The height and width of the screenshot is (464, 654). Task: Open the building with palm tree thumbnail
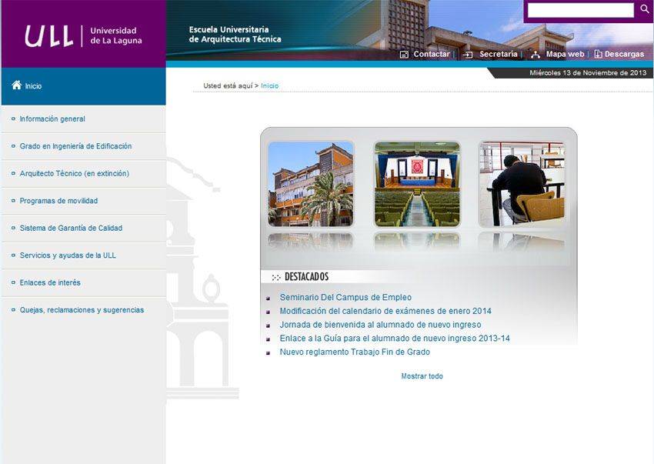coord(311,184)
